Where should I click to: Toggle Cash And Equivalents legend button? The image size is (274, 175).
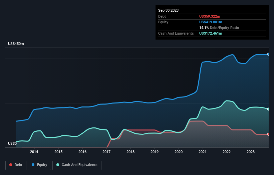click(x=77, y=165)
